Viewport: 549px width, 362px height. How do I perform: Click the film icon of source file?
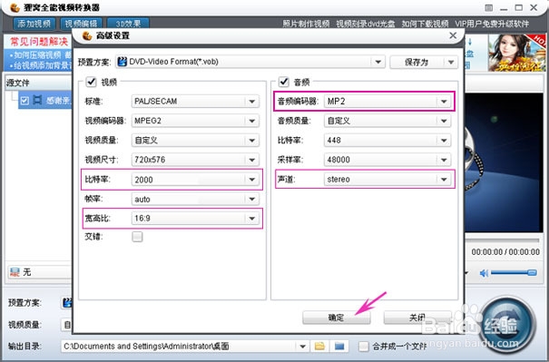click(x=37, y=100)
